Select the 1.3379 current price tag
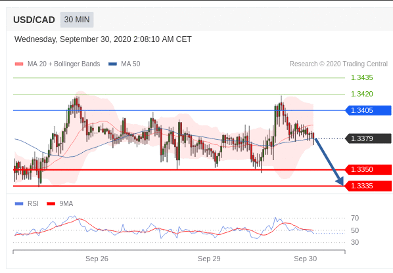 (x=368, y=138)
